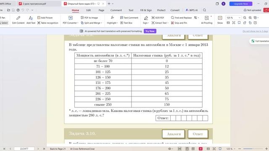Click the user avatar icon
Viewport: 269px width, 151px height.
(223, 4)
